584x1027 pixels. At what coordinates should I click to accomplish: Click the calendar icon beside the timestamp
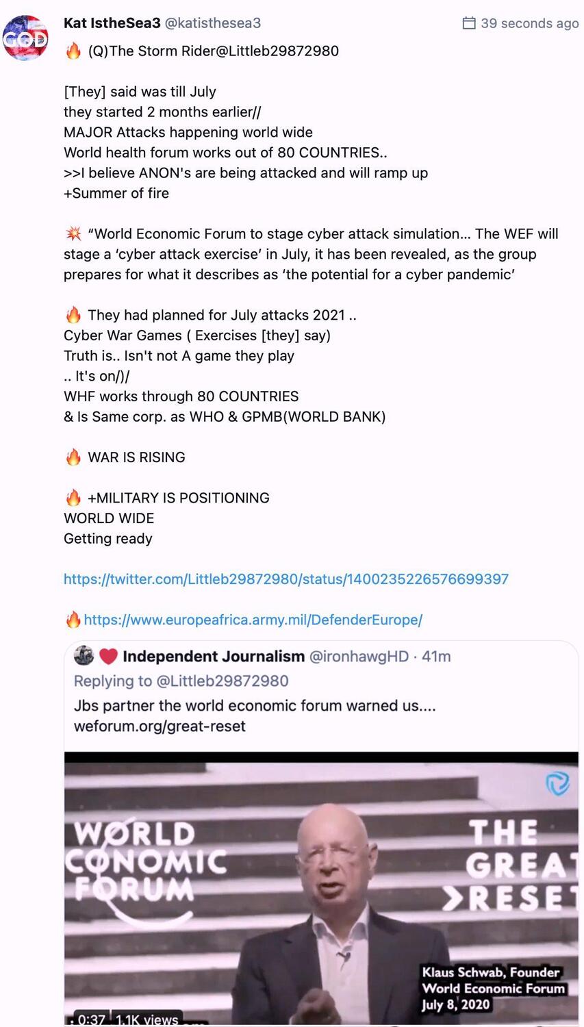coord(469,23)
